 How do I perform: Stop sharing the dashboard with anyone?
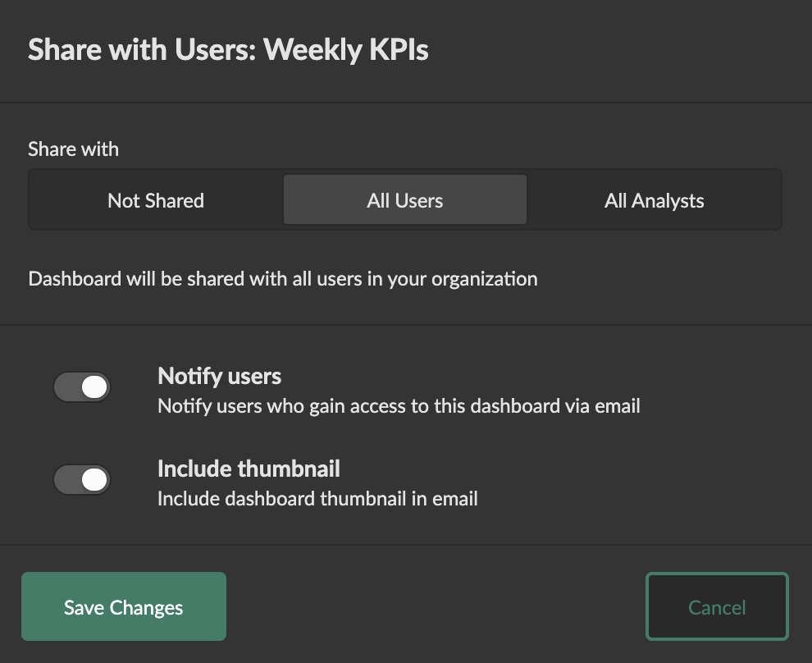[156, 200]
